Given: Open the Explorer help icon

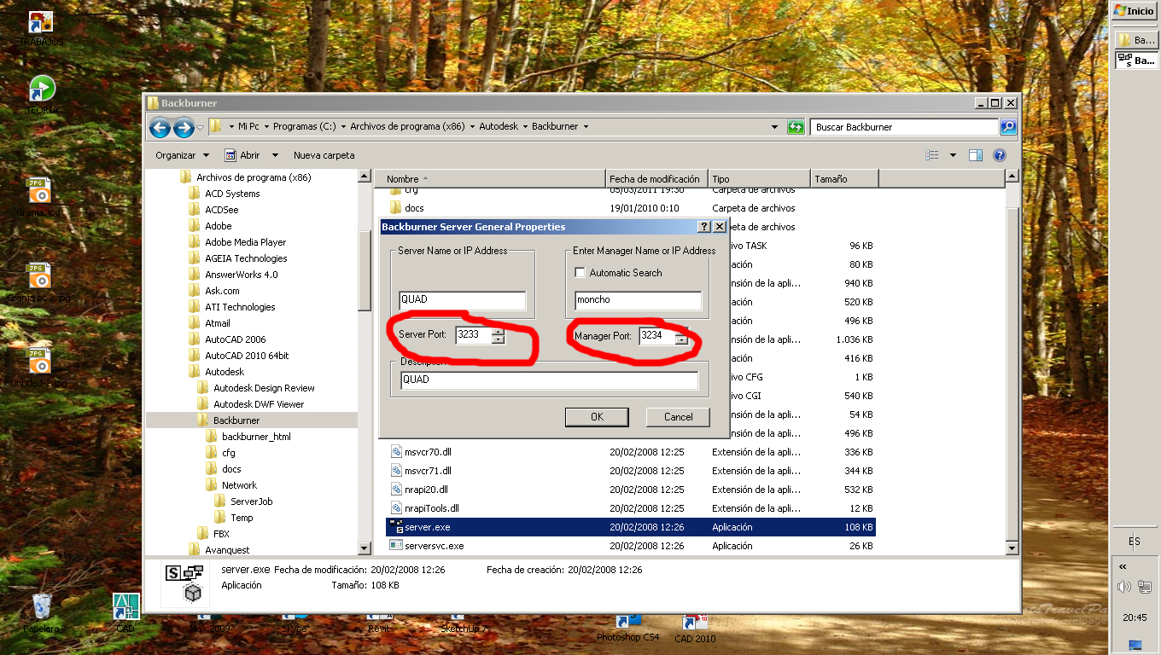Looking at the screenshot, I should tap(1000, 155).
